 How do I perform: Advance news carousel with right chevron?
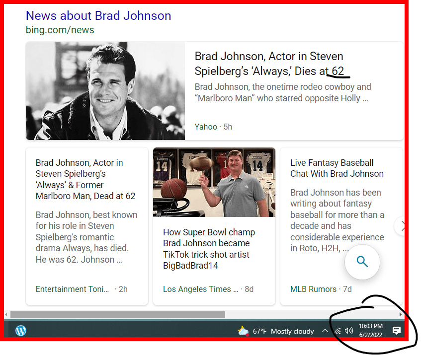401,226
